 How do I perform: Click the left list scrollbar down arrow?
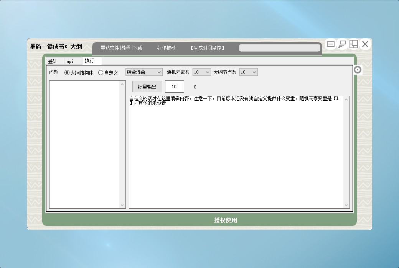pyautogui.click(x=122, y=205)
